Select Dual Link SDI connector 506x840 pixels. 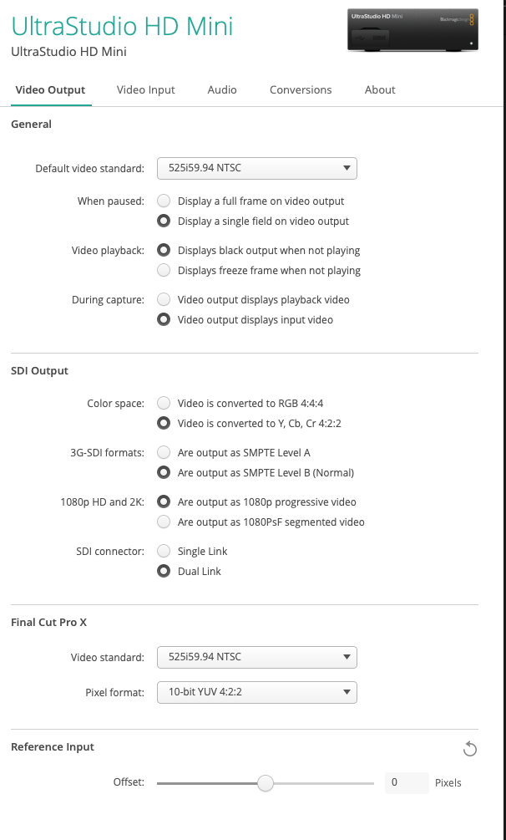pos(164,571)
